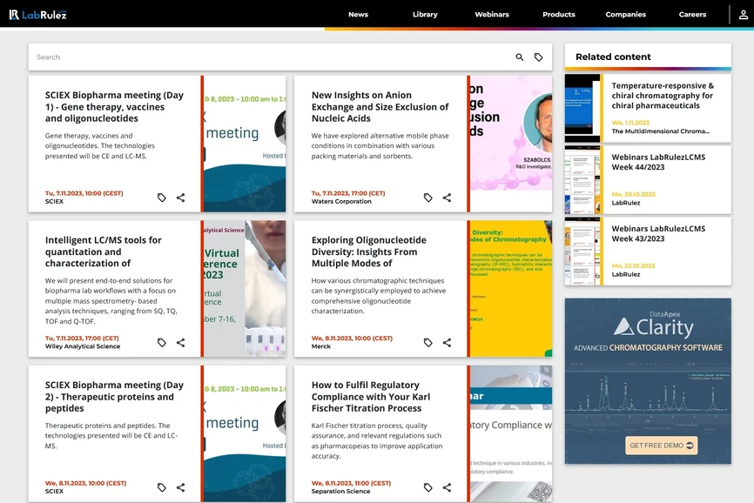Open Exploring Oligonucleotide Diversity title

[x=369, y=251]
